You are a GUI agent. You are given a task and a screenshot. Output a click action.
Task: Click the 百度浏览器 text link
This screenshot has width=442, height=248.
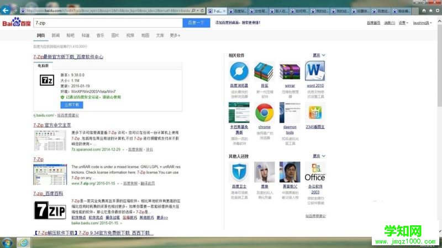click(239, 86)
